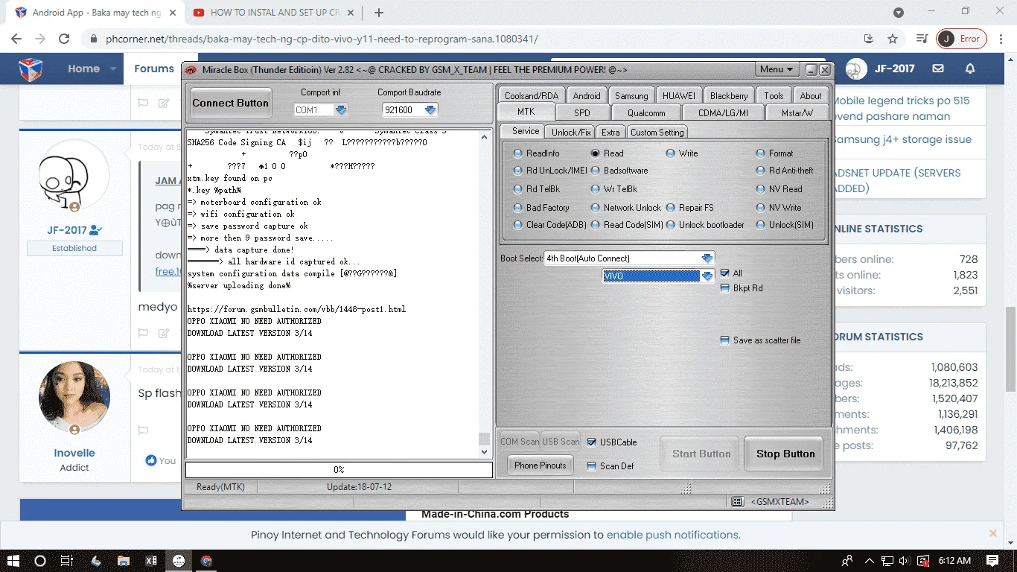Image resolution: width=1017 pixels, height=572 pixels.
Task: Click the People icon in the taskbar
Action: click(847, 561)
